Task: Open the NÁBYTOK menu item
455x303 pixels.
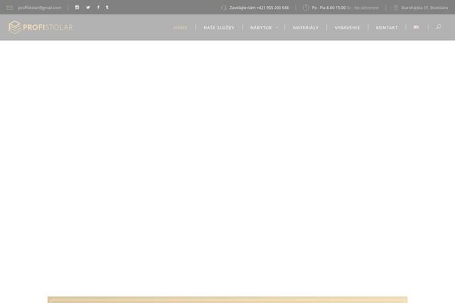Action: [x=261, y=27]
